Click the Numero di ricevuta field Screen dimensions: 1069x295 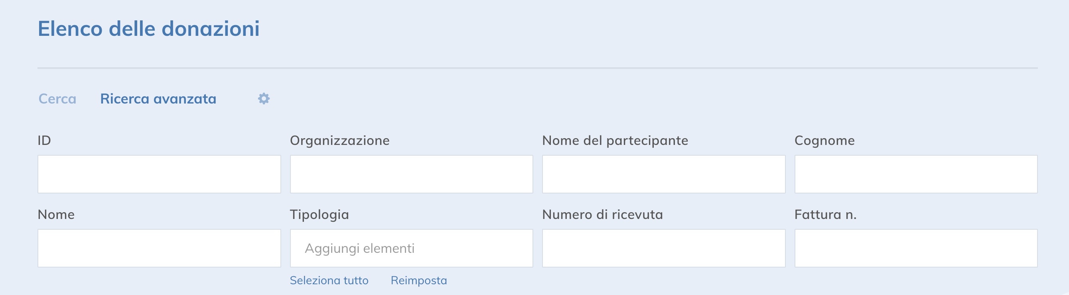tap(664, 248)
